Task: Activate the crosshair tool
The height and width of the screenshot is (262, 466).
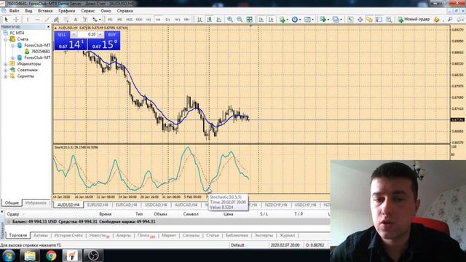Action: point(16,20)
